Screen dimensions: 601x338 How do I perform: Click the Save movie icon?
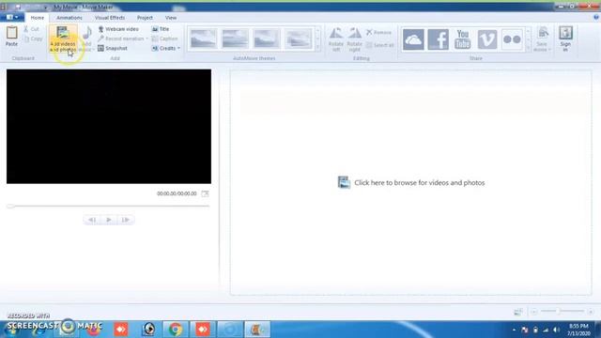(543, 33)
